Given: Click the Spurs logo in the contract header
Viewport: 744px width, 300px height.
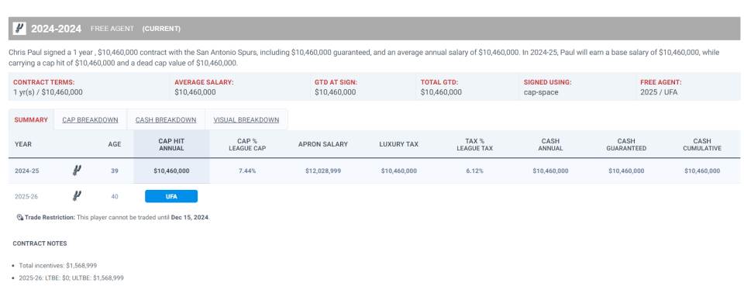Looking at the screenshot, I should click(20, 29).
